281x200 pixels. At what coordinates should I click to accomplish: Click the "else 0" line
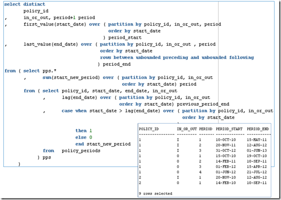[x=84, y=138]
